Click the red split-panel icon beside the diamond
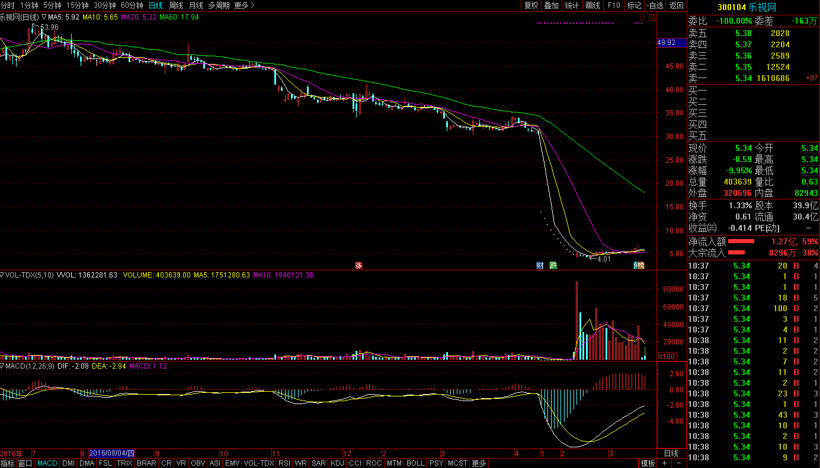Image resolution: width=820 pixels, height=468 pixels. coord(652,18)
